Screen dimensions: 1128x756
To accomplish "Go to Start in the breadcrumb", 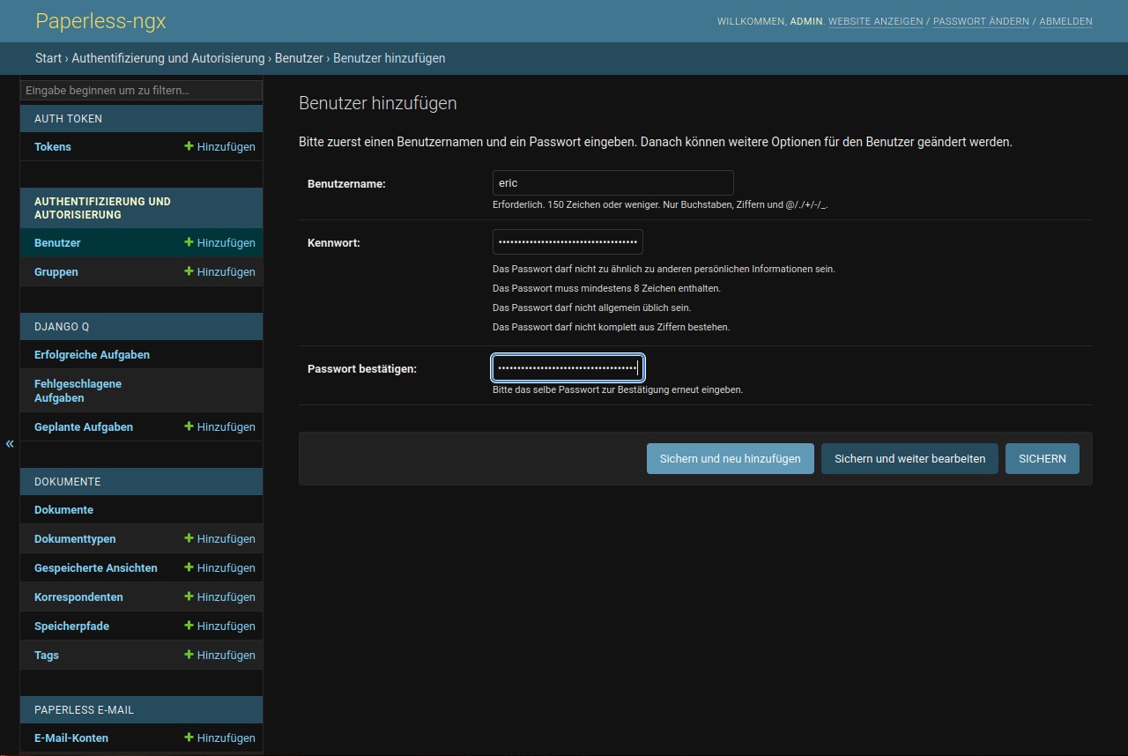I will (x=48, y=58).
